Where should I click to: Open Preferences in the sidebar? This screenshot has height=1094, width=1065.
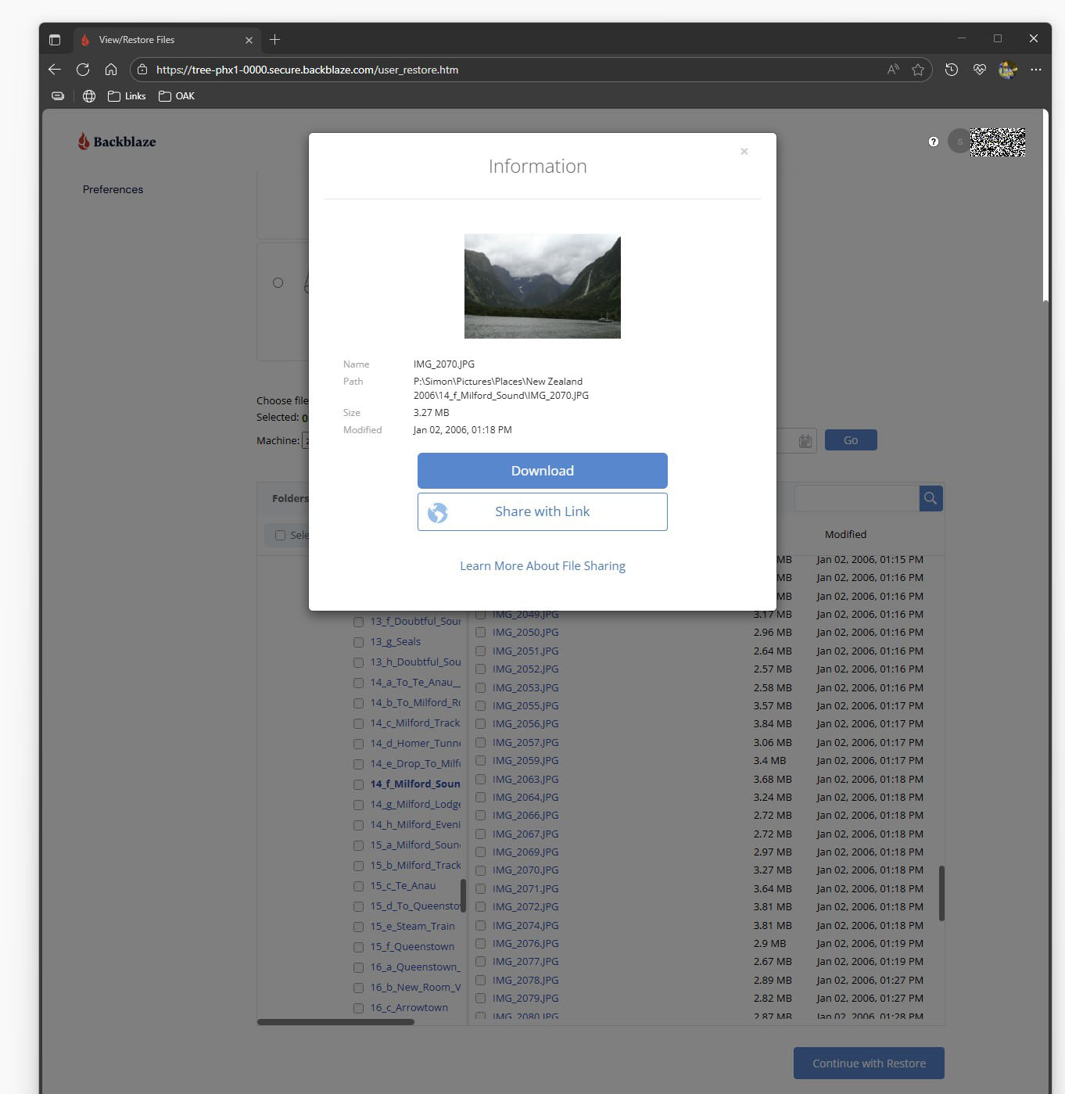coord(113,189)
